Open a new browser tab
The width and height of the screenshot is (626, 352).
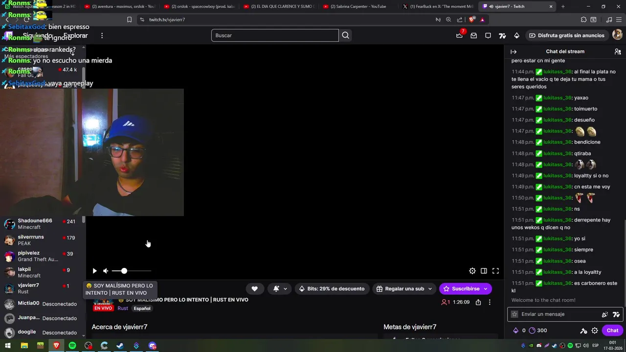pos(563,6)
